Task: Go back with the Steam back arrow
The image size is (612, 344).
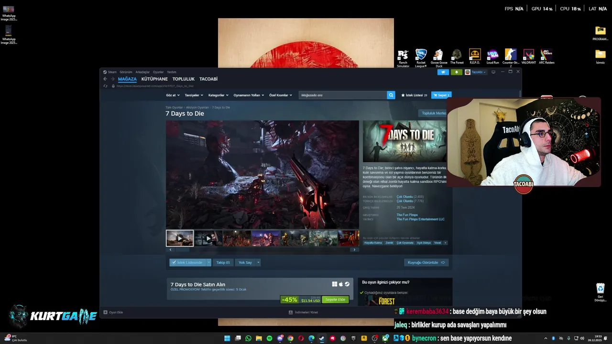Action: coord(105,79)
